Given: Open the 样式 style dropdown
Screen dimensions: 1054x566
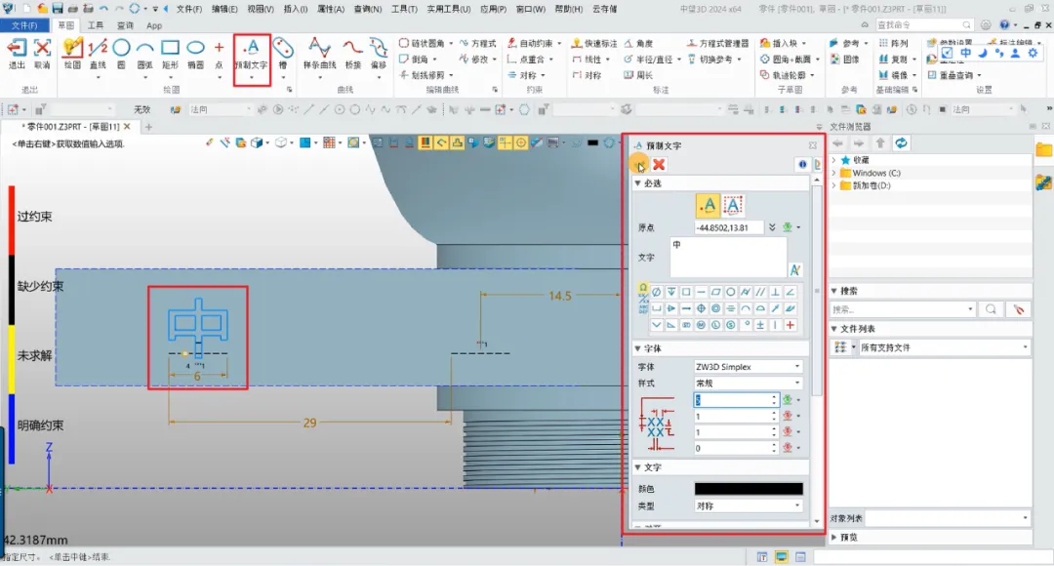Looking at the screenshot, I should point(748,384).
